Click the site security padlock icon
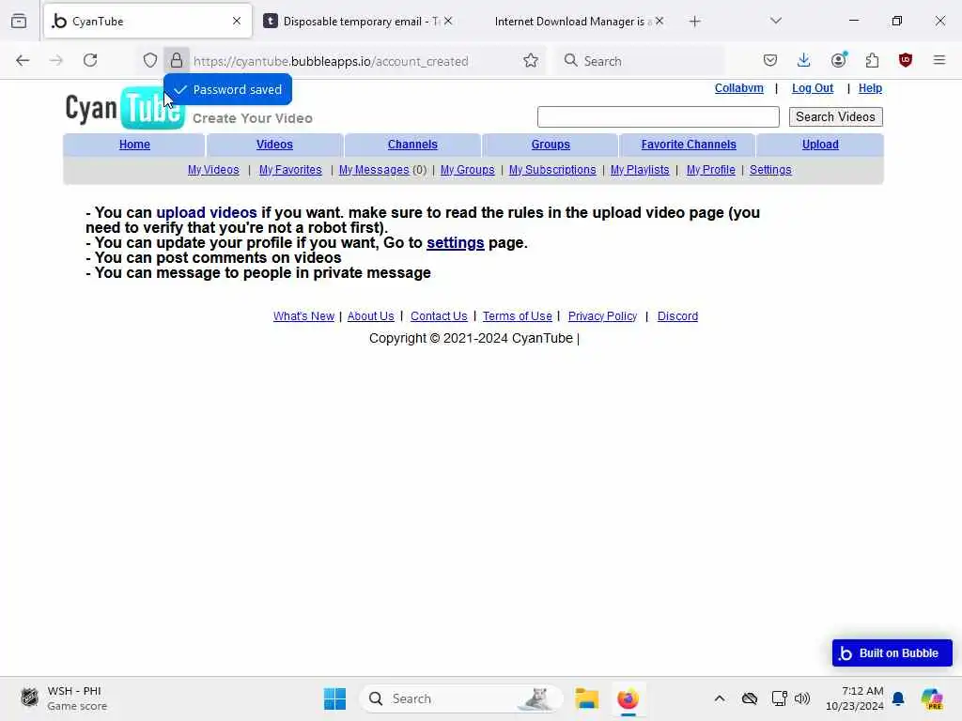The height and width of the screenshot is (721, 962). click(x=177, y=60)
